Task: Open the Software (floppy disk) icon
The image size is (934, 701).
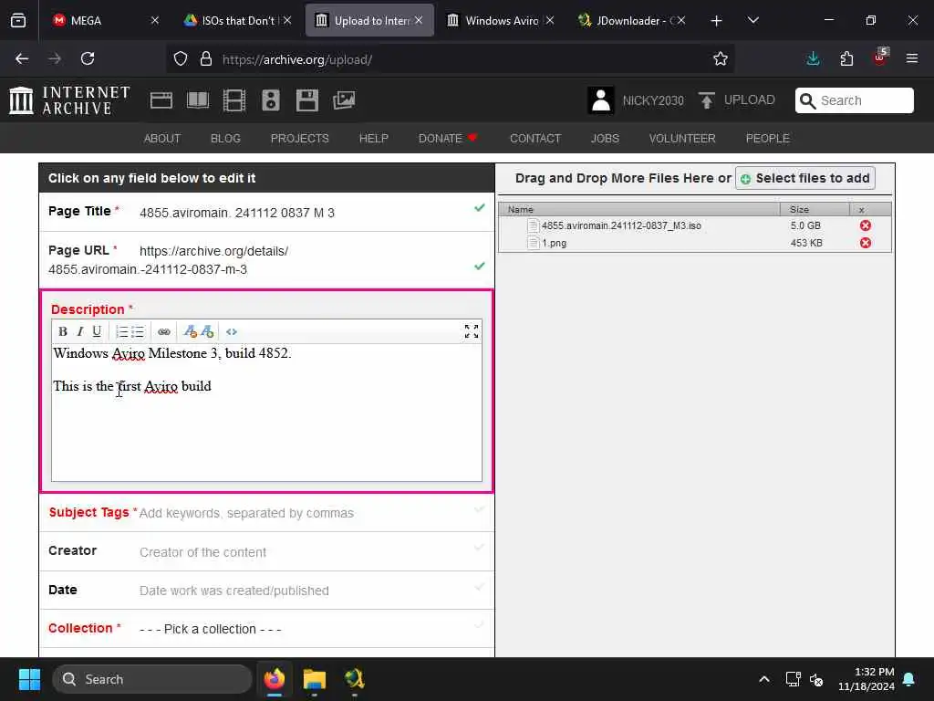Action: click(307, 100)
